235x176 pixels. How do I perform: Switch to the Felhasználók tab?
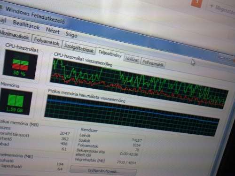(153, 63)
